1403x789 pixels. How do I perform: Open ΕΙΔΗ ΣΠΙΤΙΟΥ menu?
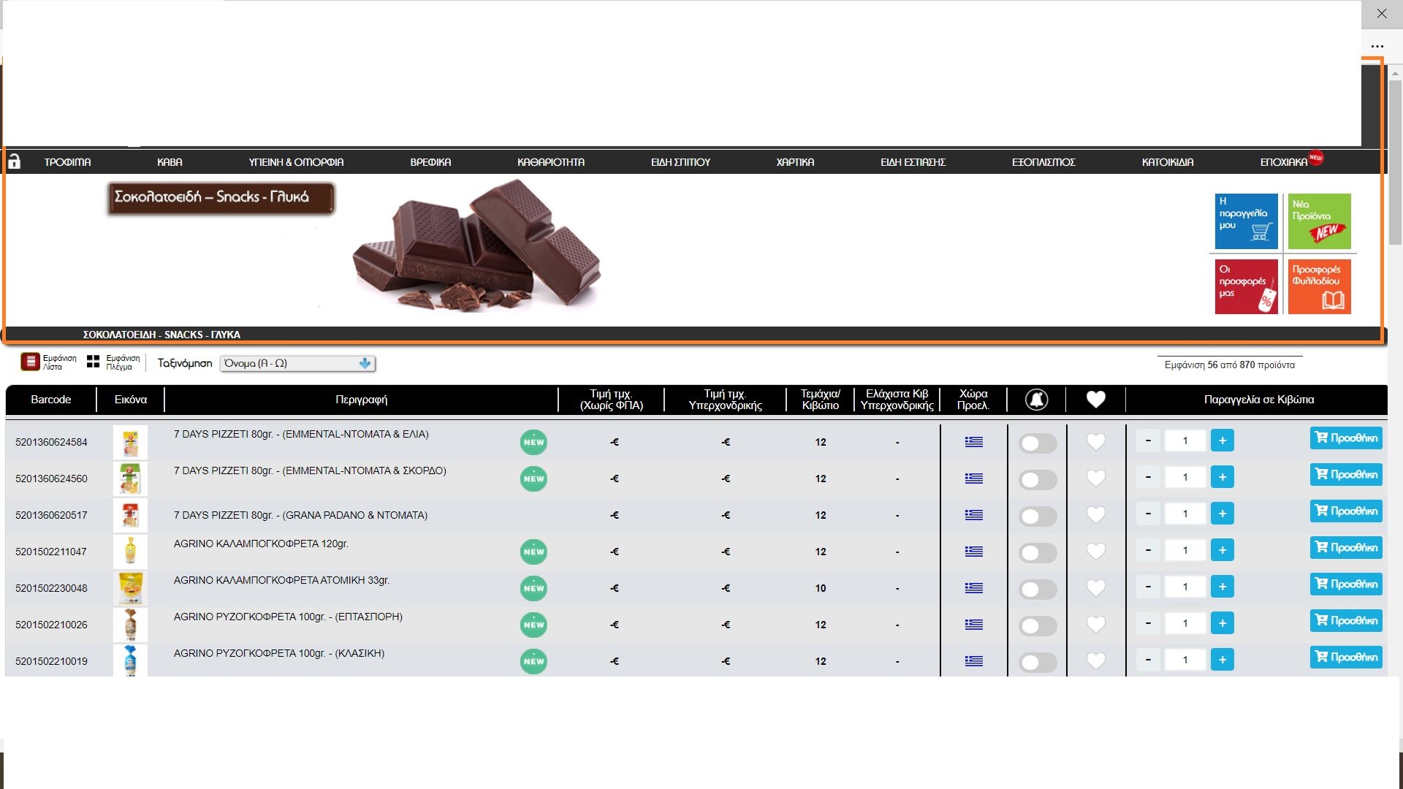coord(680,162)
